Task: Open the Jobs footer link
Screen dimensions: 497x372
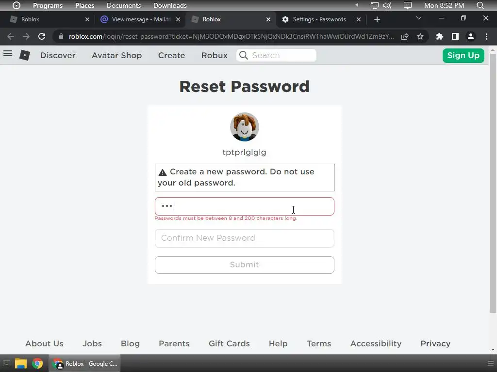Action: pyautogui.click(x=92, y=343)
